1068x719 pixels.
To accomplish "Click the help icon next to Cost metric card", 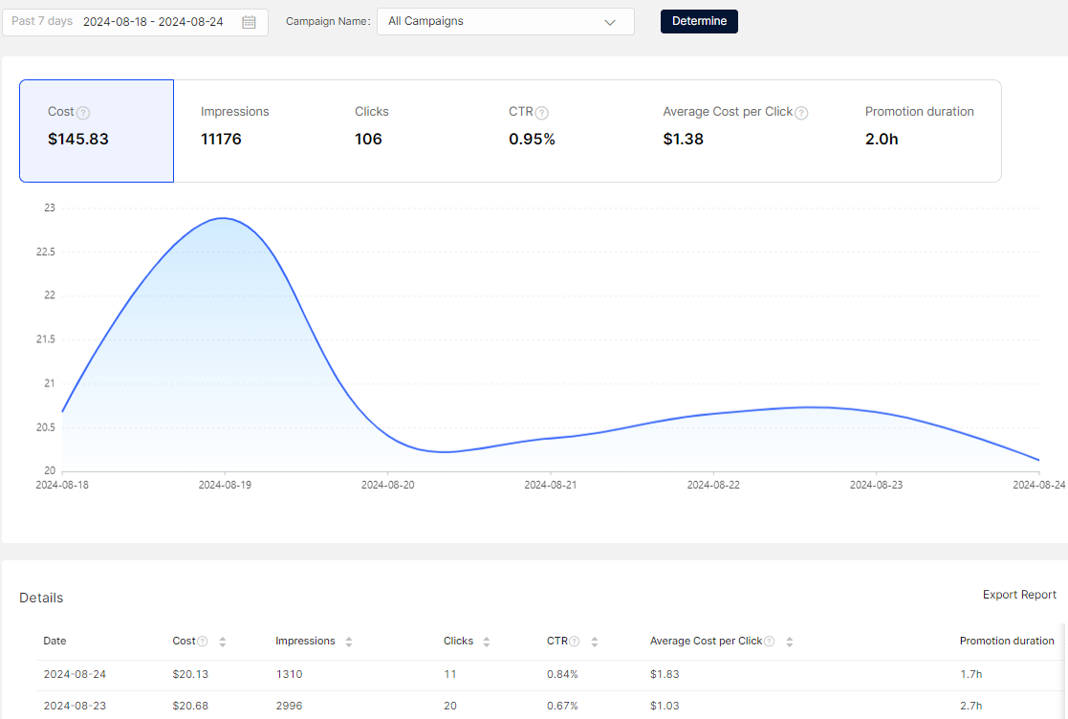I will pyautogui.click(x=83, y=113).
